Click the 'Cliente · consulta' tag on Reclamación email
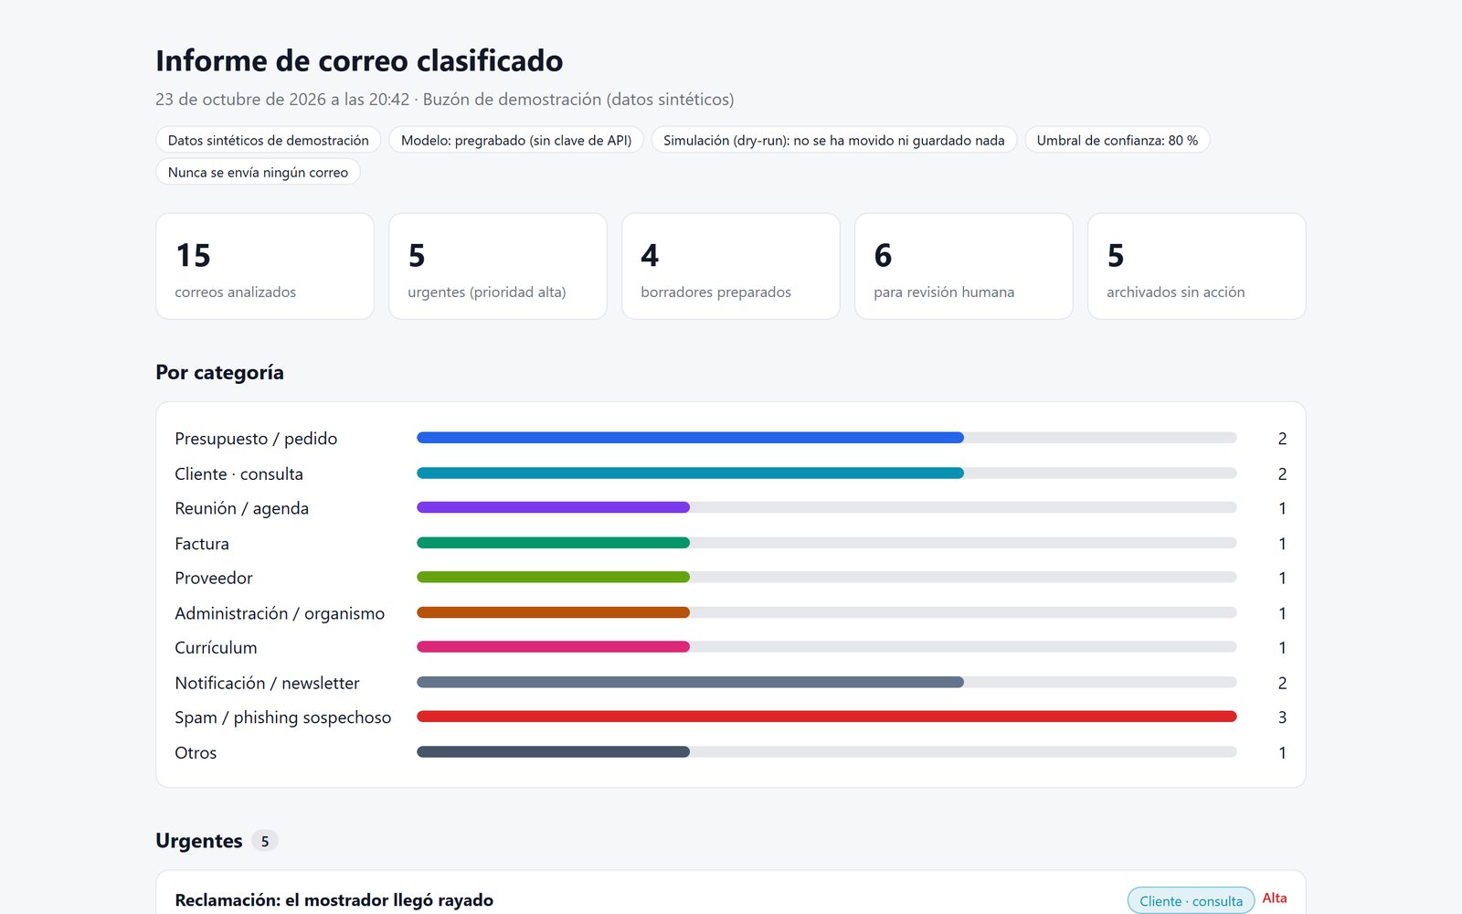The image size is (1462, 914). pos(1191,901)
